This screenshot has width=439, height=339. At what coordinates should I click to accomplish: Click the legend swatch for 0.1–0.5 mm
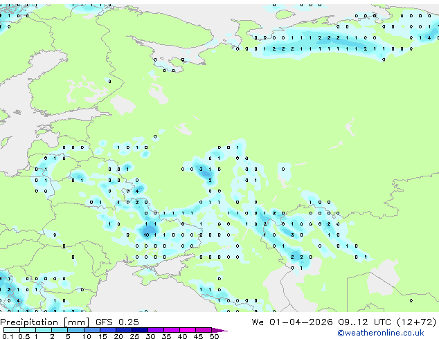coord(12,330)
